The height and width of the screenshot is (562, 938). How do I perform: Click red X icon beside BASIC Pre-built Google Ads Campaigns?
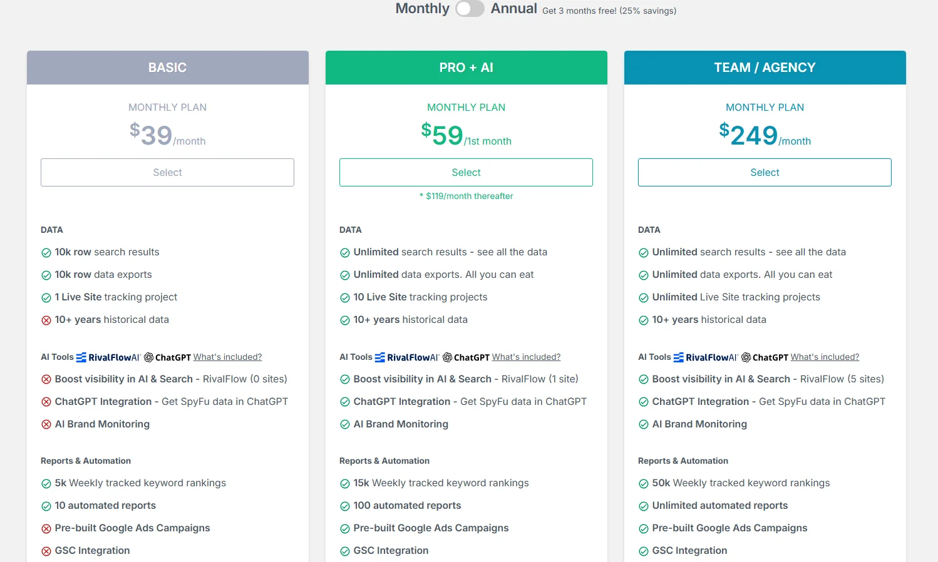[46, 529]
